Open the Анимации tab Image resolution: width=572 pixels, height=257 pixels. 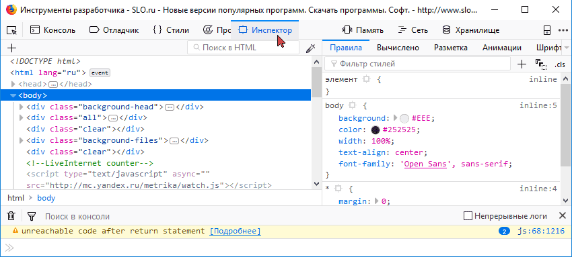pos(501,48)
